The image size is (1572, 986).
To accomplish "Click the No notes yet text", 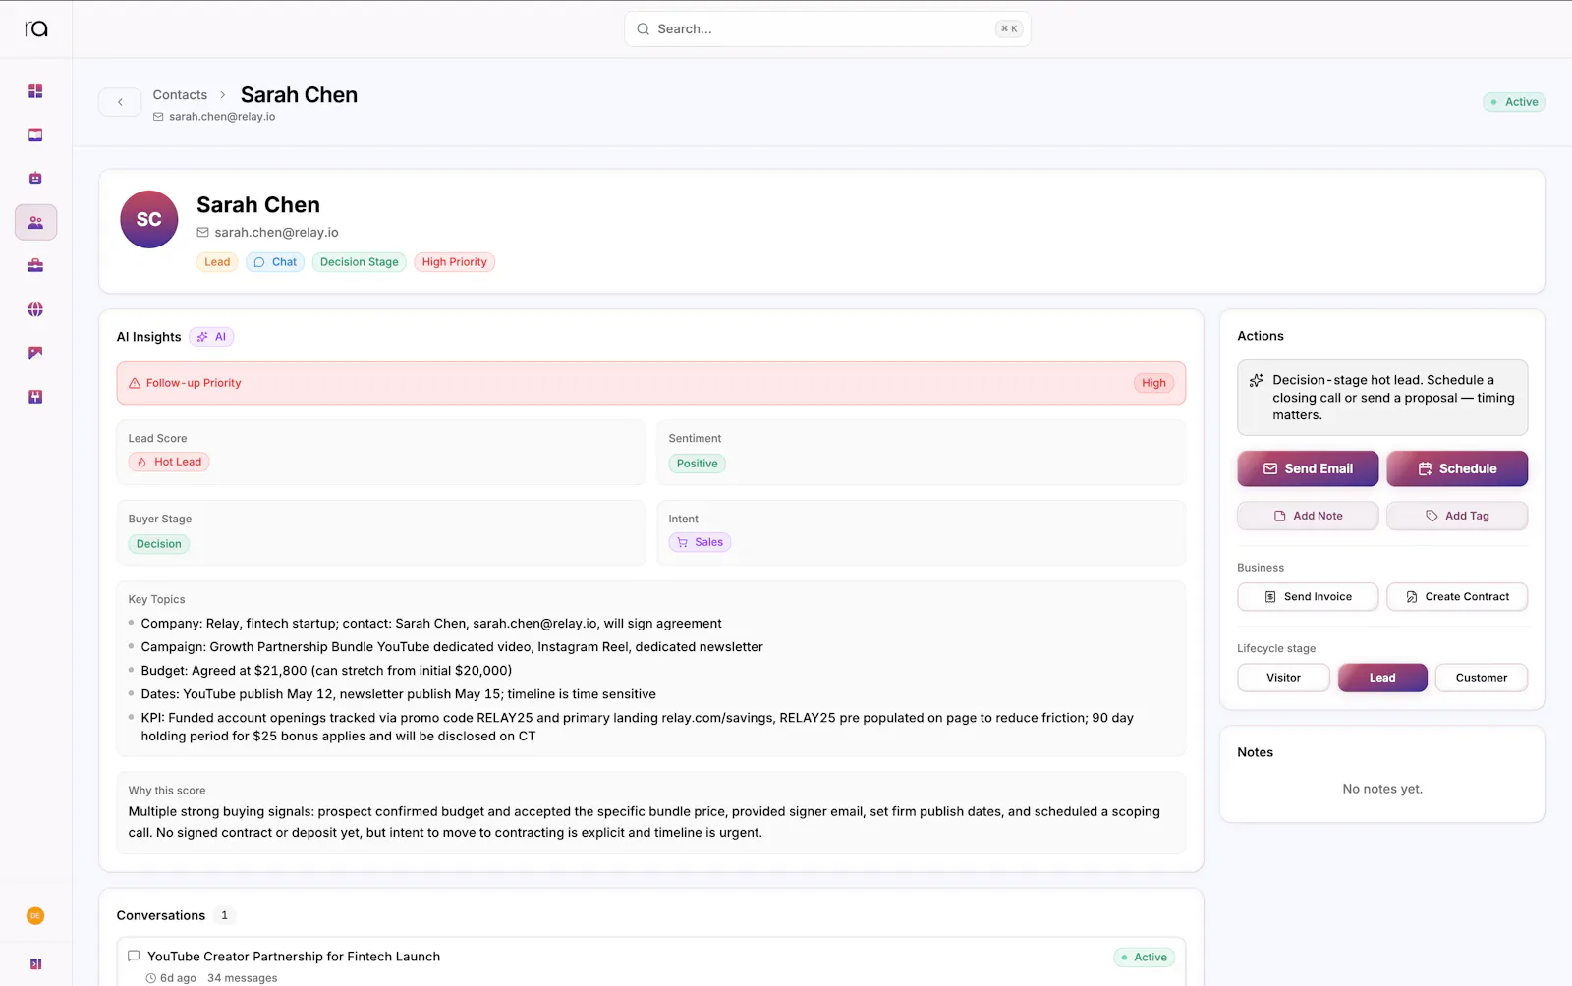I will [1382, 789].
